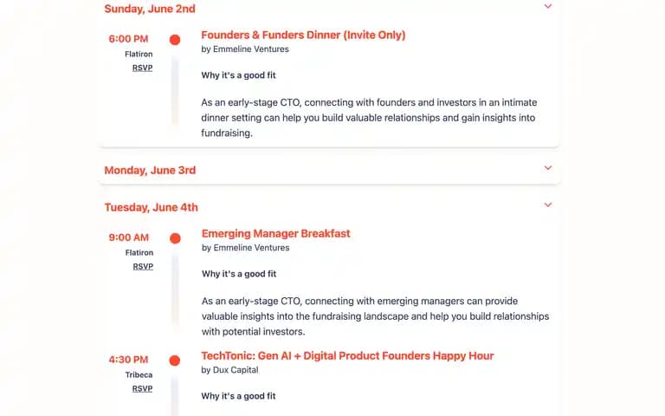Image resolution: width=665 pixels, height=416 pixels.
Task: Click the red timeline dot at 9:00 AM
Action: coord(175,238)
